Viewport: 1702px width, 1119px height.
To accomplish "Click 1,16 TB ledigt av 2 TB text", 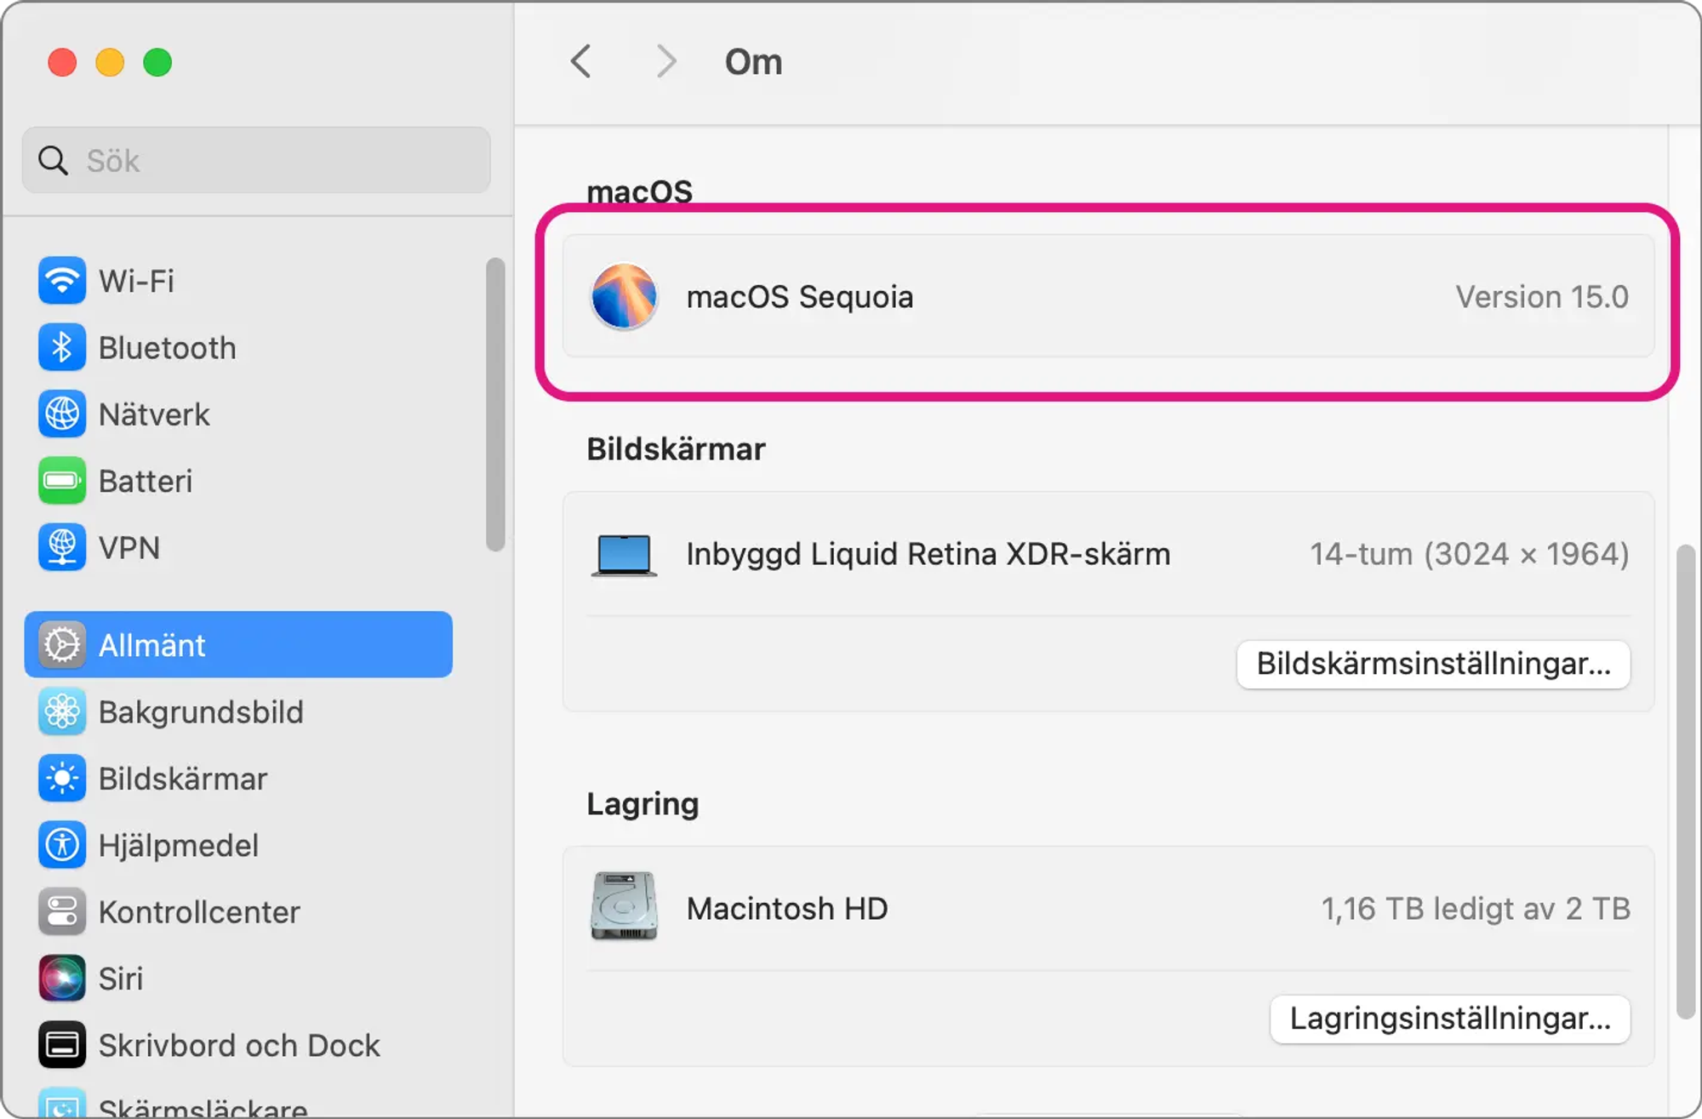I will [x=1476, y=909].
